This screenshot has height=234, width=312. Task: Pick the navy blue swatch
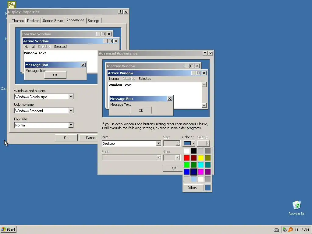tap(194, 172)
